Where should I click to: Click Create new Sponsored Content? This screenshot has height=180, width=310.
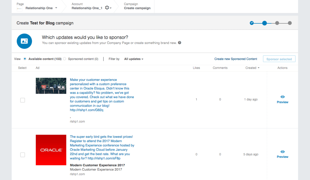236,59
